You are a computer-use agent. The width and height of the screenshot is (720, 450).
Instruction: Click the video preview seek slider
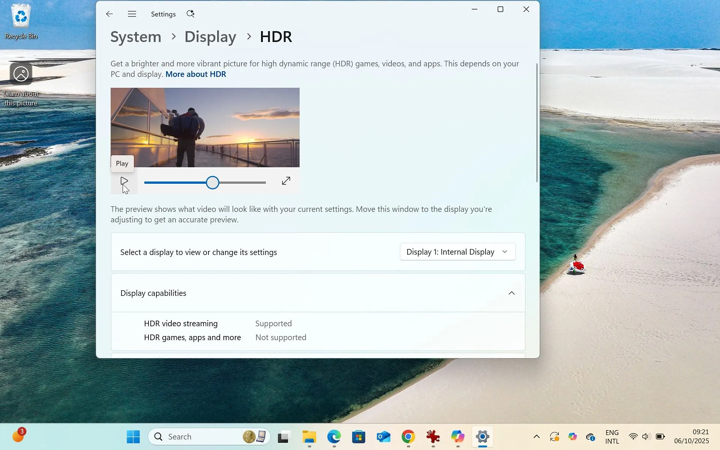point(213,183)
